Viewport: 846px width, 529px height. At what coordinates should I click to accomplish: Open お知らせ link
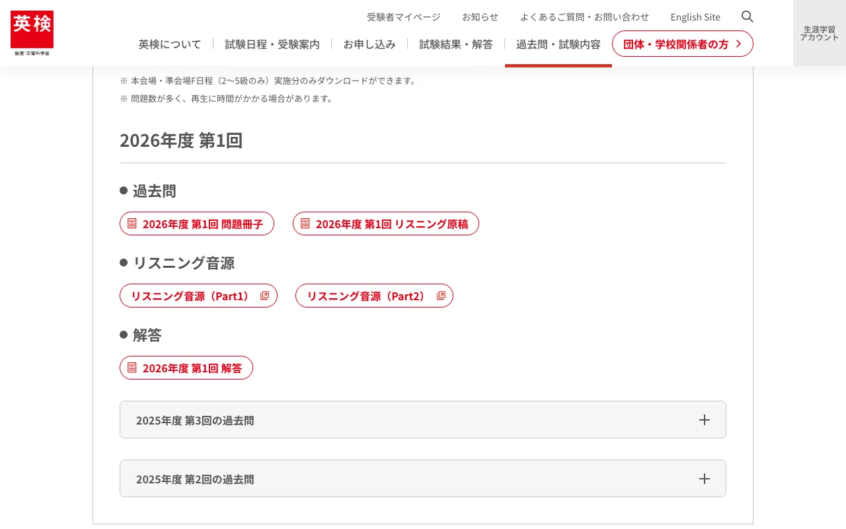point(481,17)
